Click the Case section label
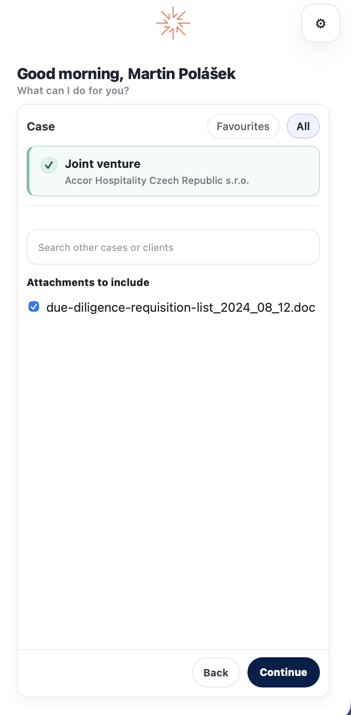 pos(41,127)
